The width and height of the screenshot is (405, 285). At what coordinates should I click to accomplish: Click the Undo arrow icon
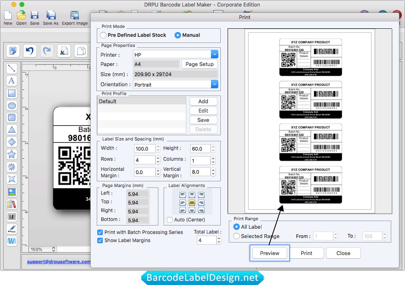(x=30, y=51)
